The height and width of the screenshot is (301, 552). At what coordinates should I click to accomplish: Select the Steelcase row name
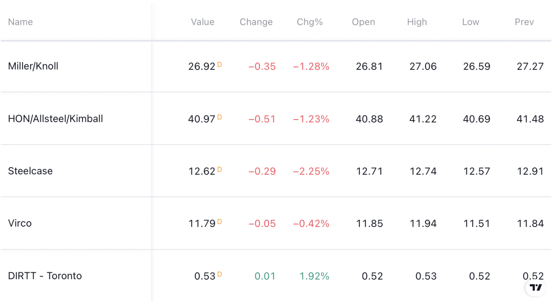click(30, 171)
